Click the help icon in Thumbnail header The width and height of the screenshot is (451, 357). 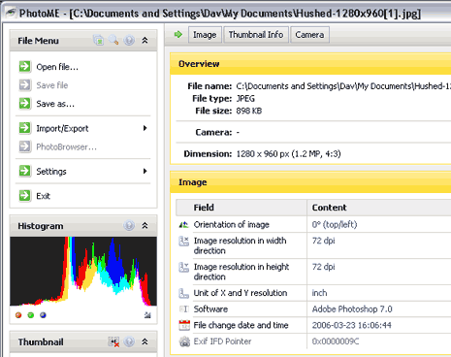coord(129,341)
